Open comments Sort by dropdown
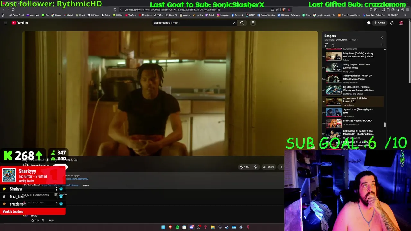The height and width of the screenshot is (231, 411). click(61, 195)
